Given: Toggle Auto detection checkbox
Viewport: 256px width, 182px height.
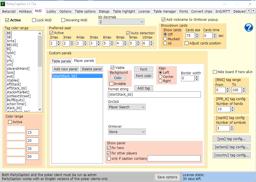Looking at the screenshot, I should tap(128, 33).
